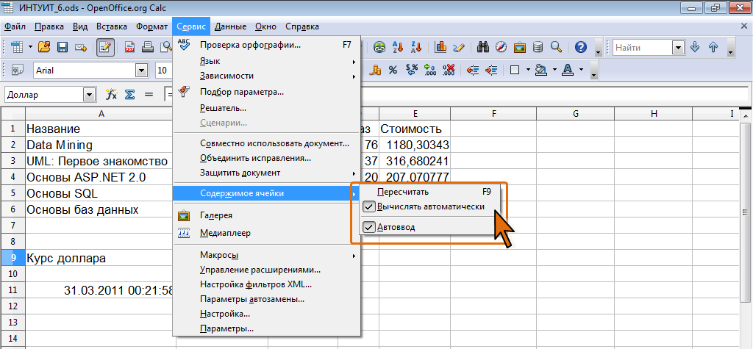Open the New document dropdown arrow
This screenshot has width=753, height=349.
click(30, 47)
